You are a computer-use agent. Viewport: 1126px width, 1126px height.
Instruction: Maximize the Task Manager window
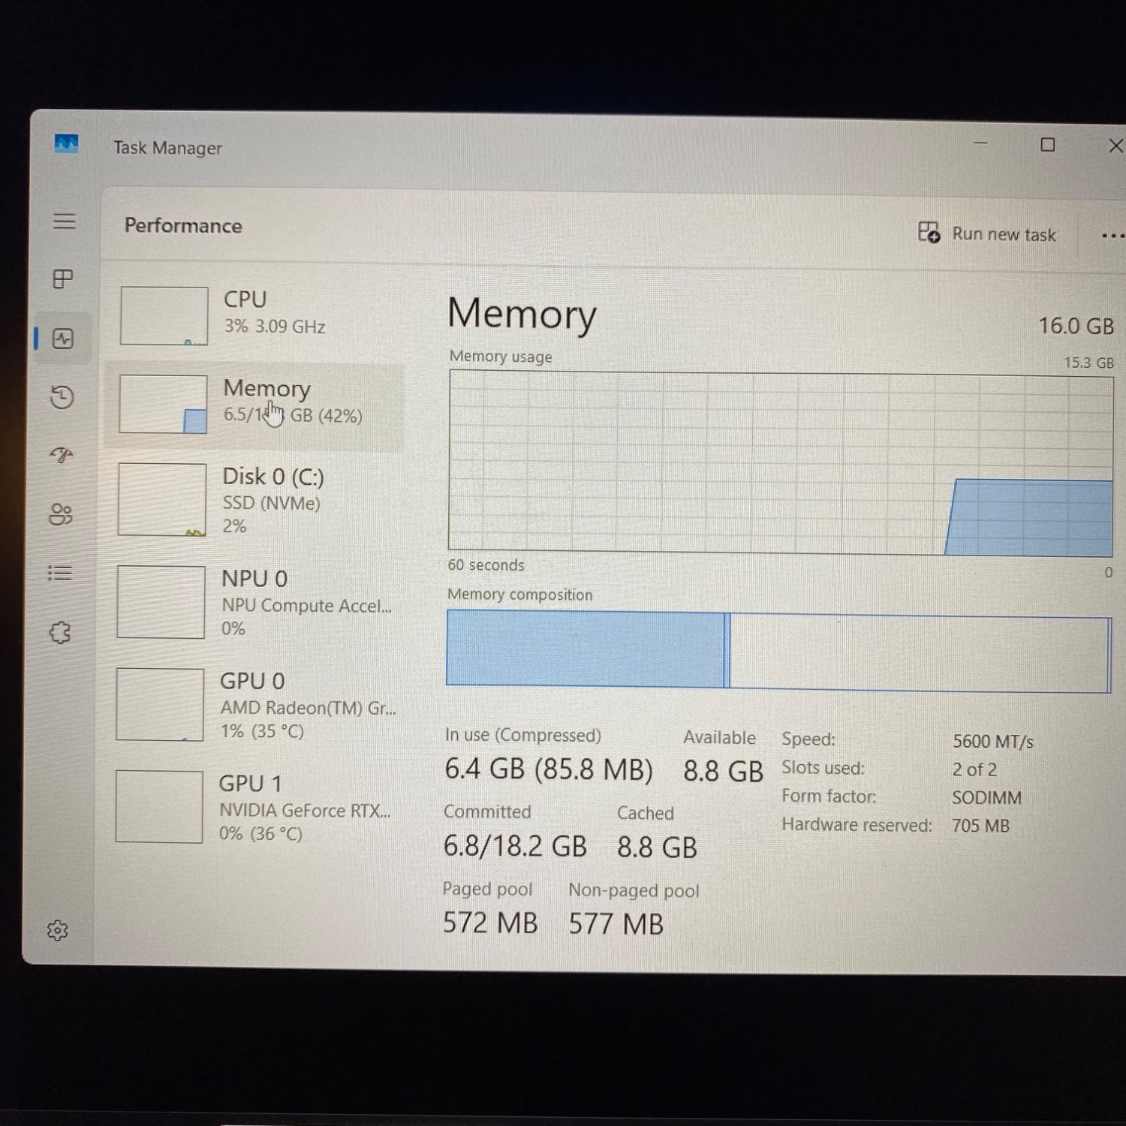[x=1048, y=145]
